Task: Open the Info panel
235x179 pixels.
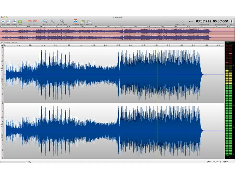Action: click(x=231, y=21)
